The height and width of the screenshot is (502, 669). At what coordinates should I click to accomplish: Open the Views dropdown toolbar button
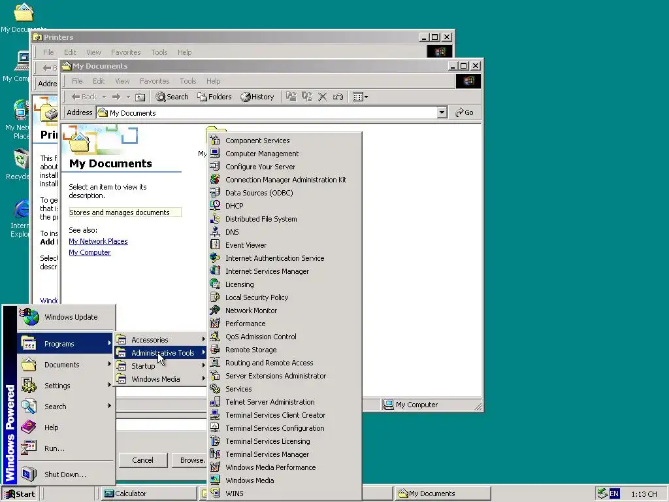[x=360, y=97]
